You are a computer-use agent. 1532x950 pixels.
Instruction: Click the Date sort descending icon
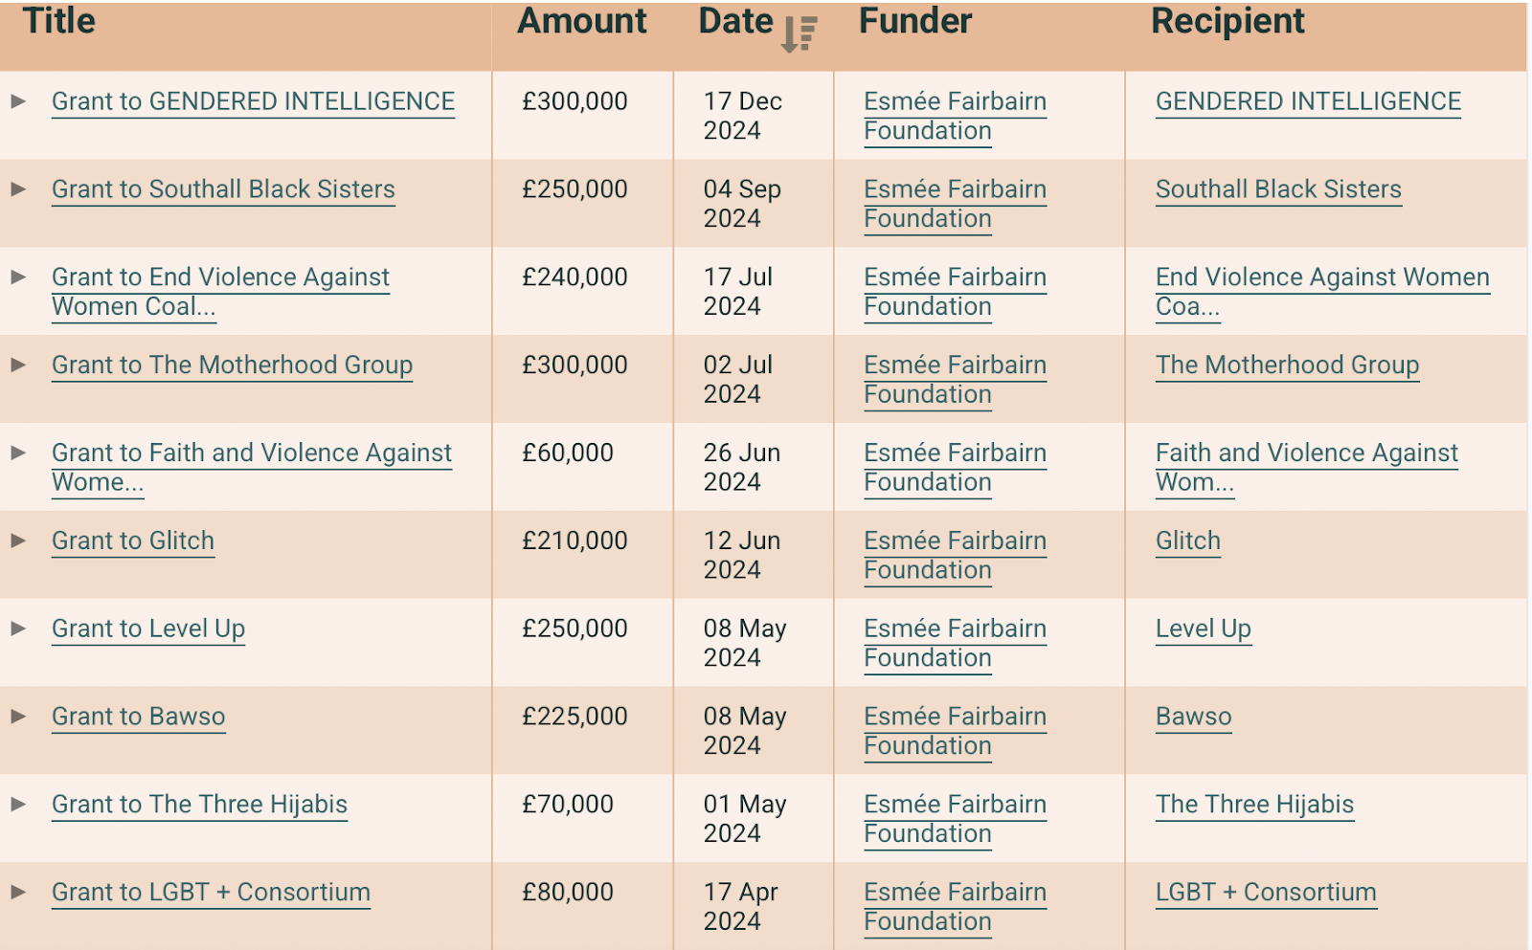[x=799, y=33]
